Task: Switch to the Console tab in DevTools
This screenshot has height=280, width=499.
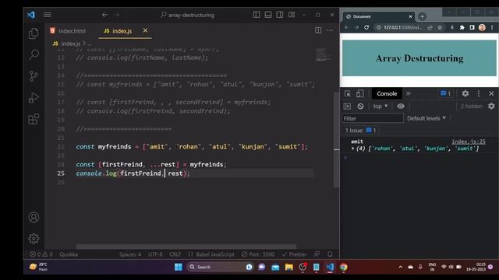Action: (387, 93)
